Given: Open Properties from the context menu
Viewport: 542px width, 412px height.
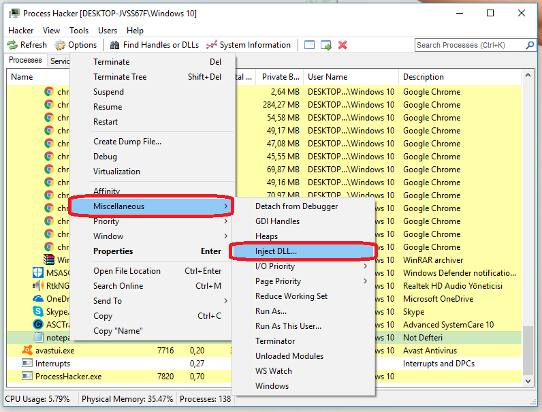Looking at the screenshot, I should (153, 251).
